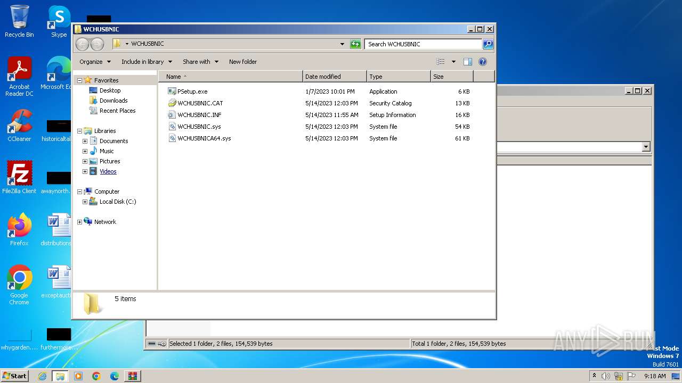The width and height of the screenshot is (682, 383).
Task: Open Desktop in the Favorites list
Action: point(105,90)
